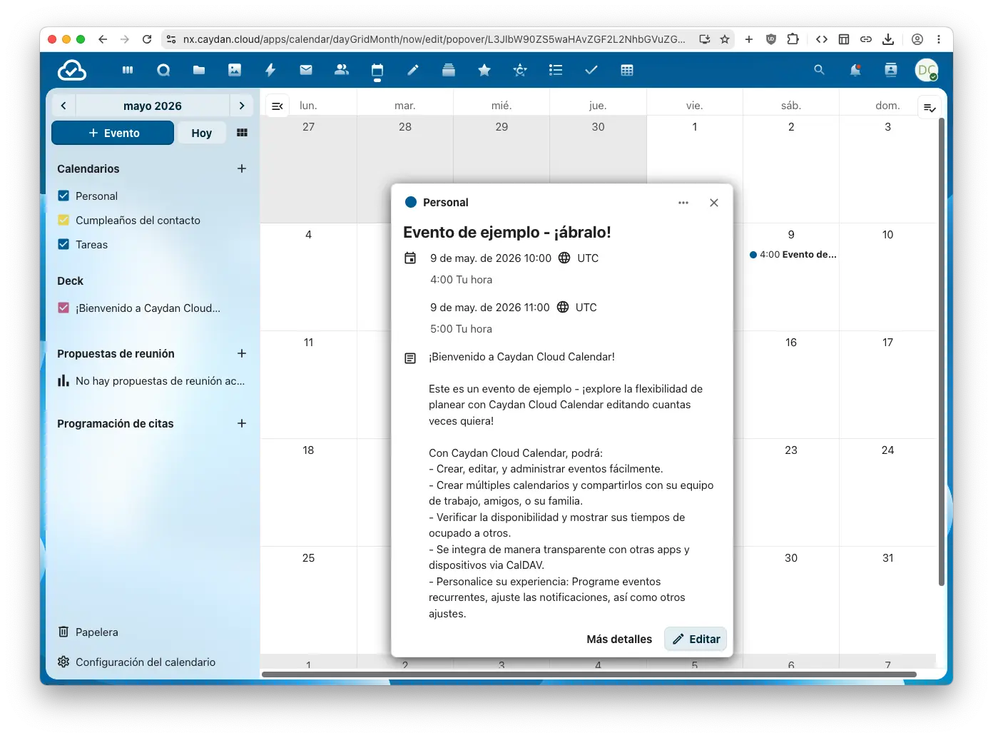Click the Editar button
The width and height of the screenshot is (993, 738).
(696, 639)
